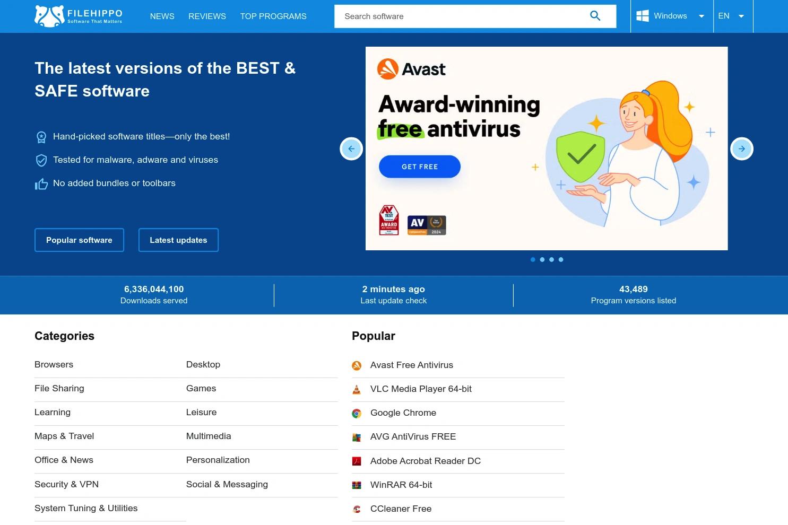Click the WinRAR 64-bit icon
The width and height of the screenshot is (788, 525).
pyautogui.click(x=357, y=485)
